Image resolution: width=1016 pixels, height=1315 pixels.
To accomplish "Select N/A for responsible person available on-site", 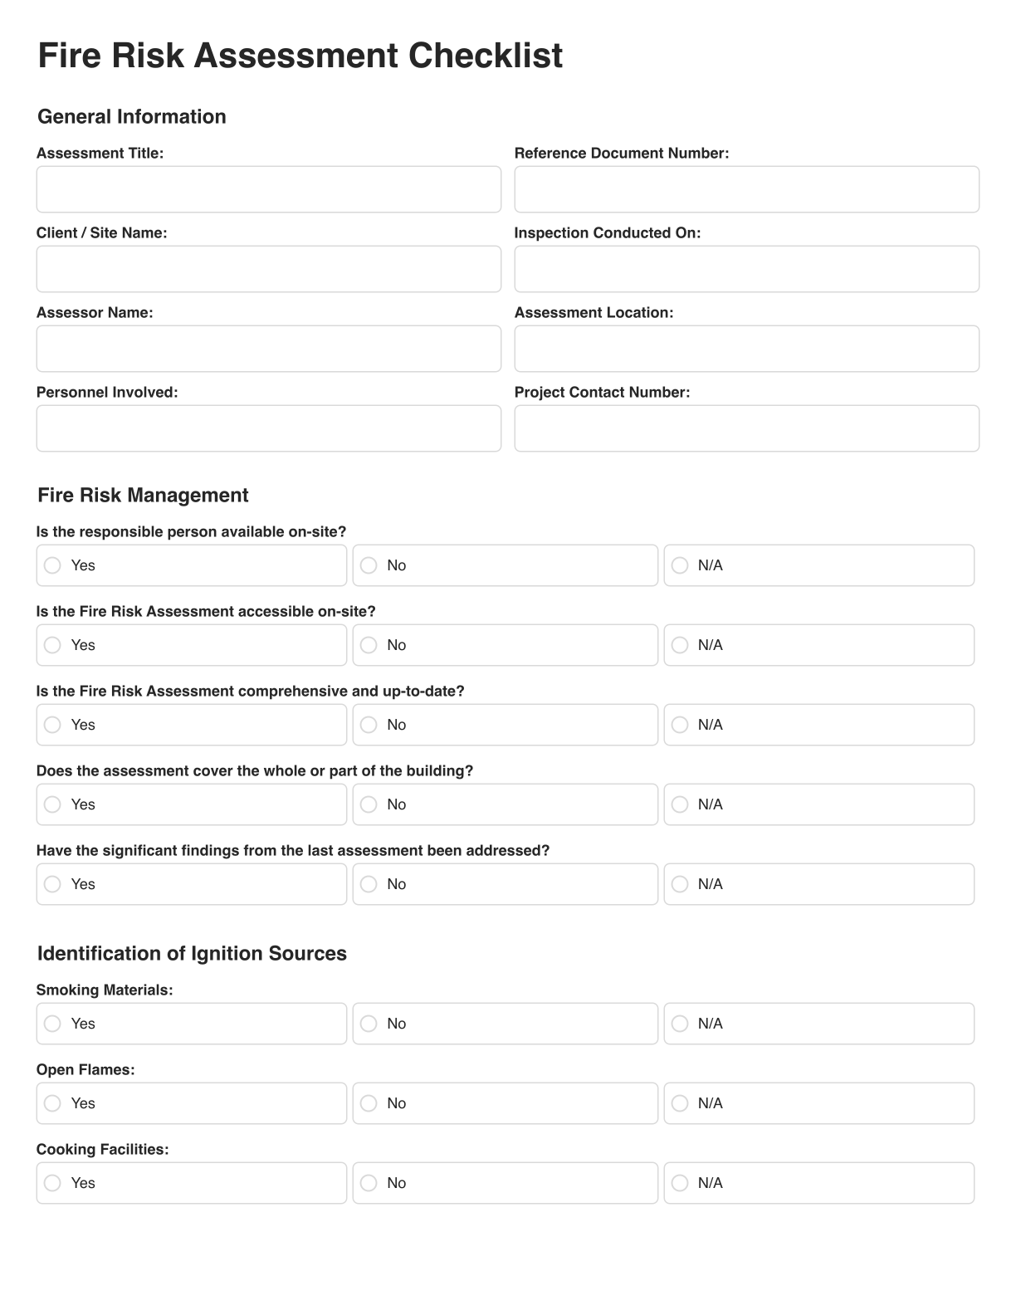I will click(x=680, y=565).
